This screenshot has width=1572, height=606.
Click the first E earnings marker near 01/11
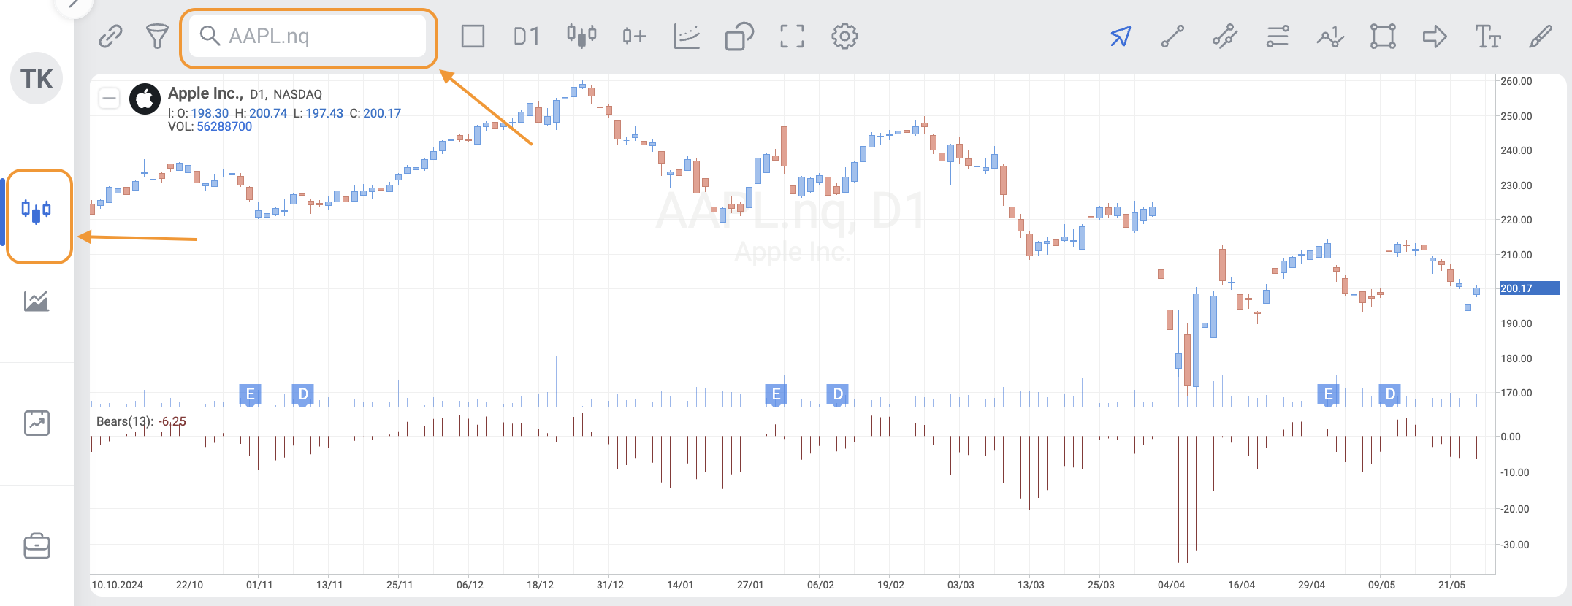[250, 394]
